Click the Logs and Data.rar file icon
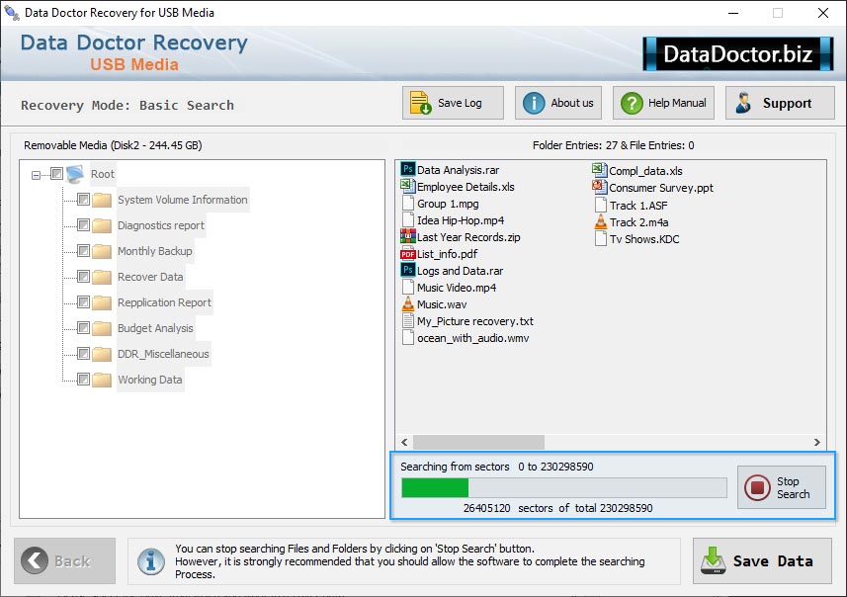This screenshot has width=847, height=597. pos(408,270)
